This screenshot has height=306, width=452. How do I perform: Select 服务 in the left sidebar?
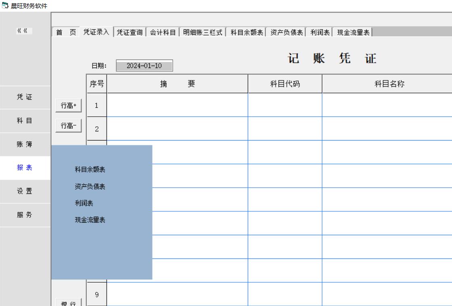[x=25, y=215]
